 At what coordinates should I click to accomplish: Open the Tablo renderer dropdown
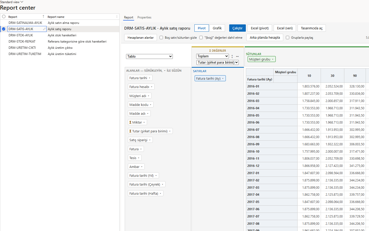click(x=149, y=56)
